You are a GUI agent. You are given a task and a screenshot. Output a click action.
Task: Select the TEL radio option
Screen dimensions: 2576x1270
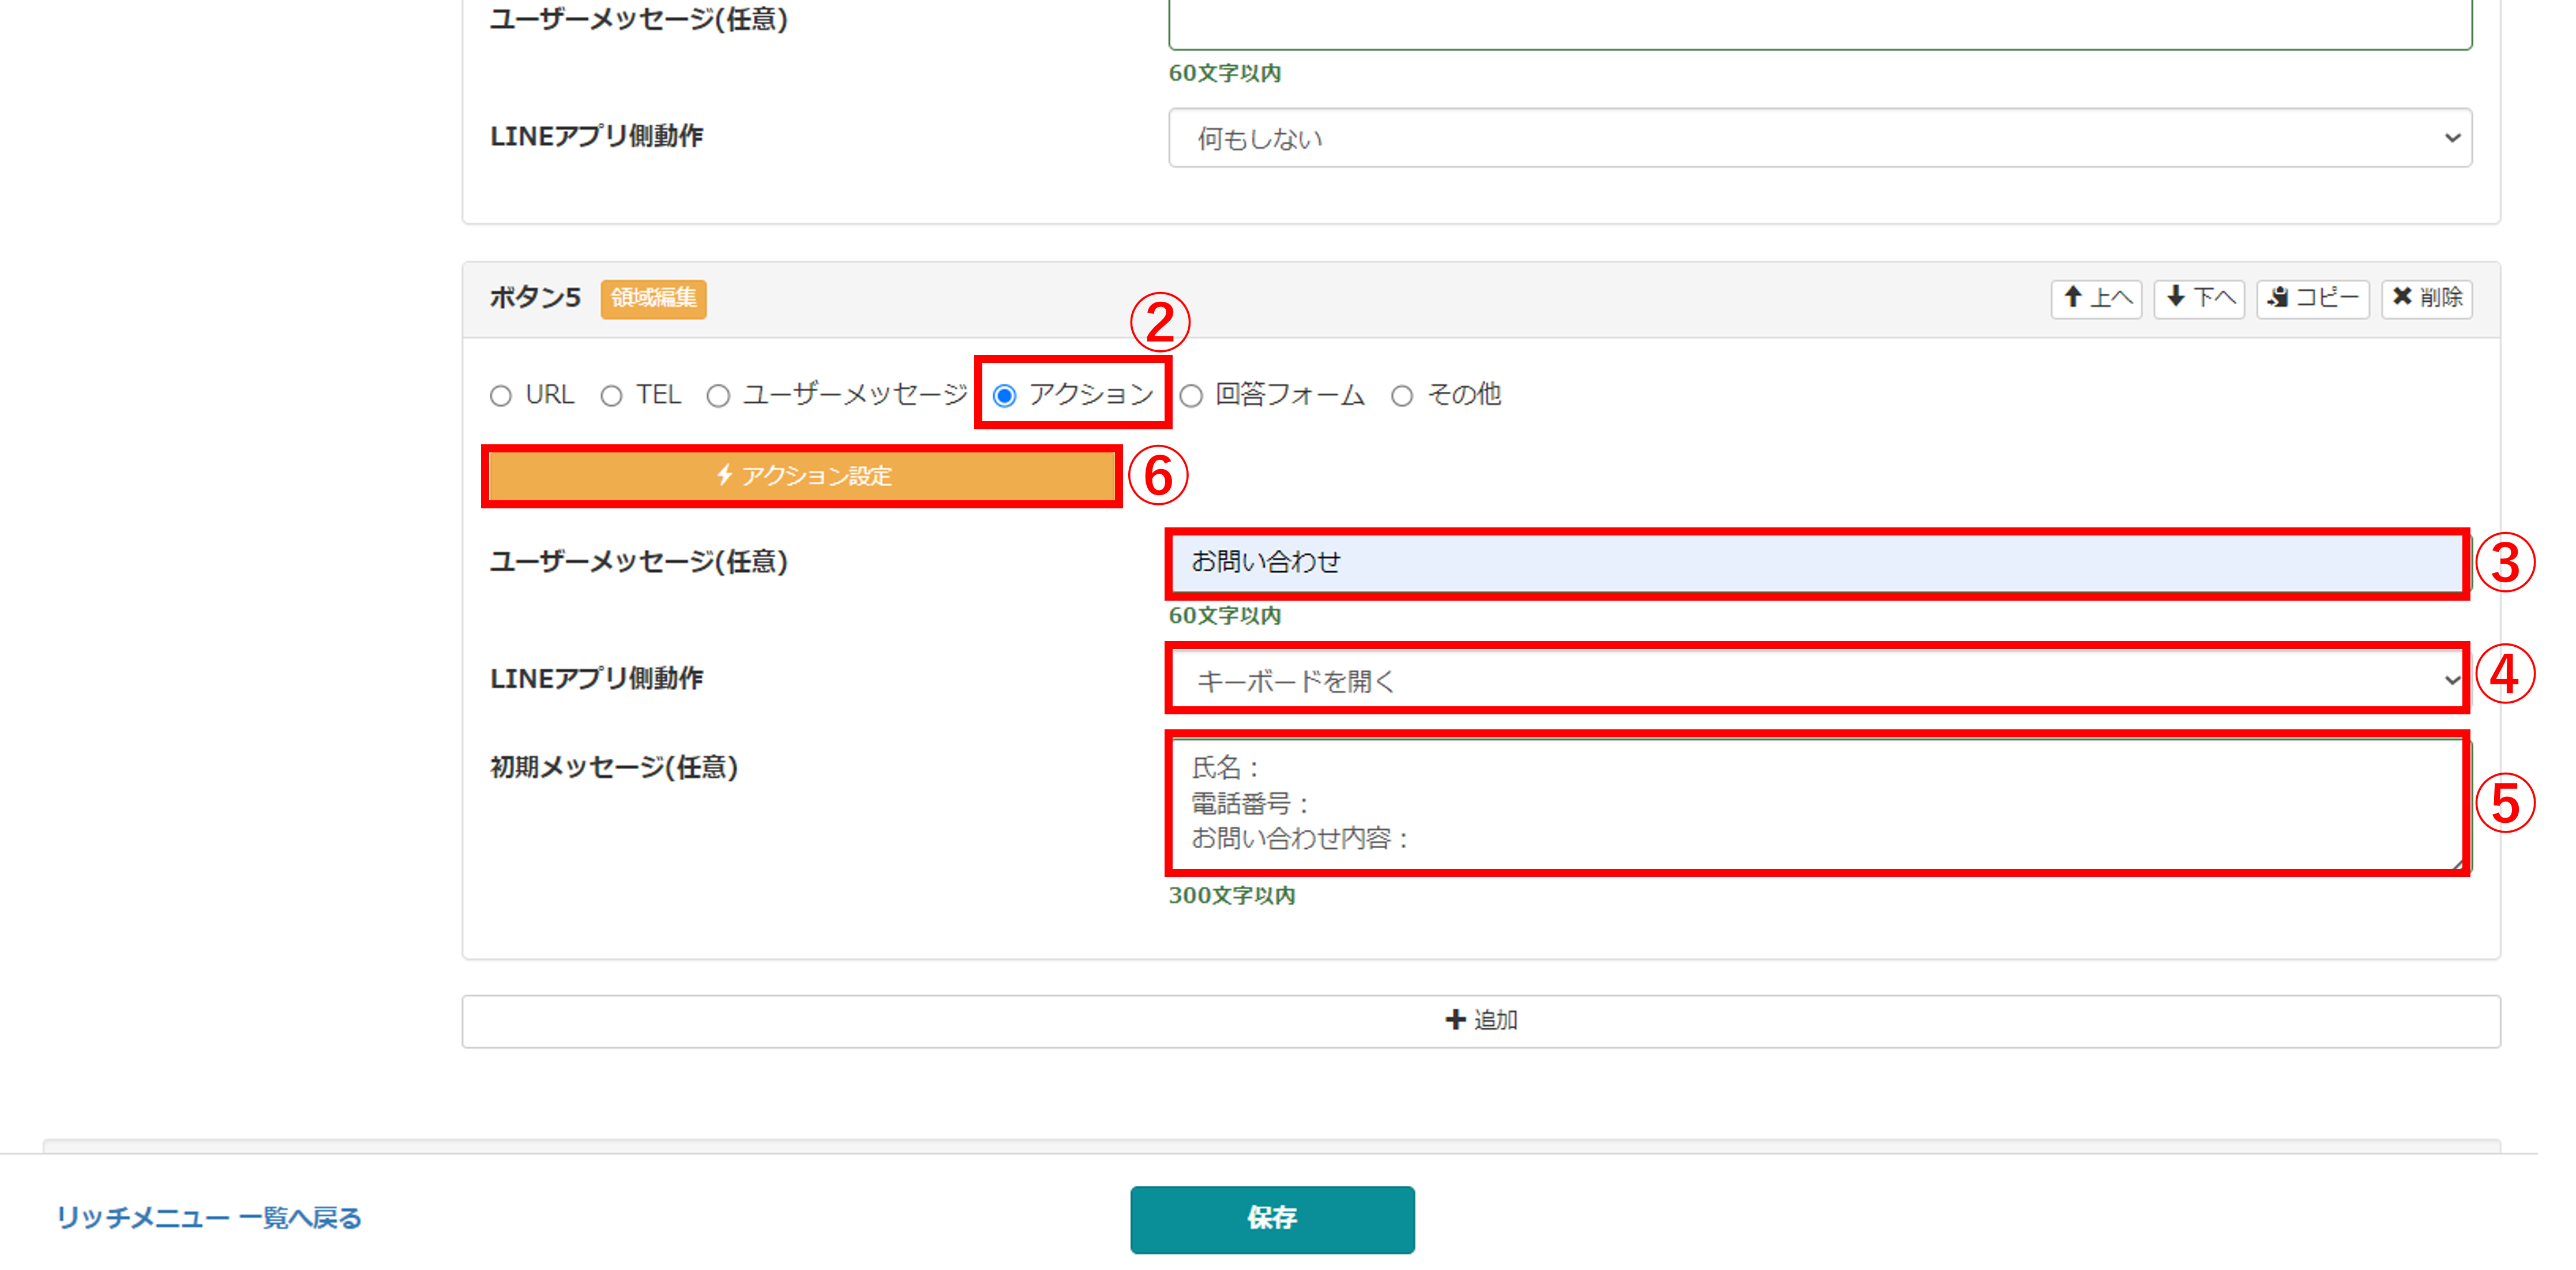click(611, 396)
